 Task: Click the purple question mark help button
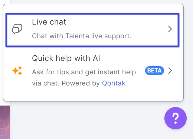coord(176,118)
